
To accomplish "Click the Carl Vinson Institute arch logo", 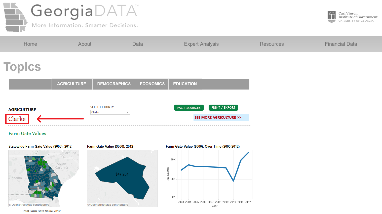I will click(x=332, y=17).
